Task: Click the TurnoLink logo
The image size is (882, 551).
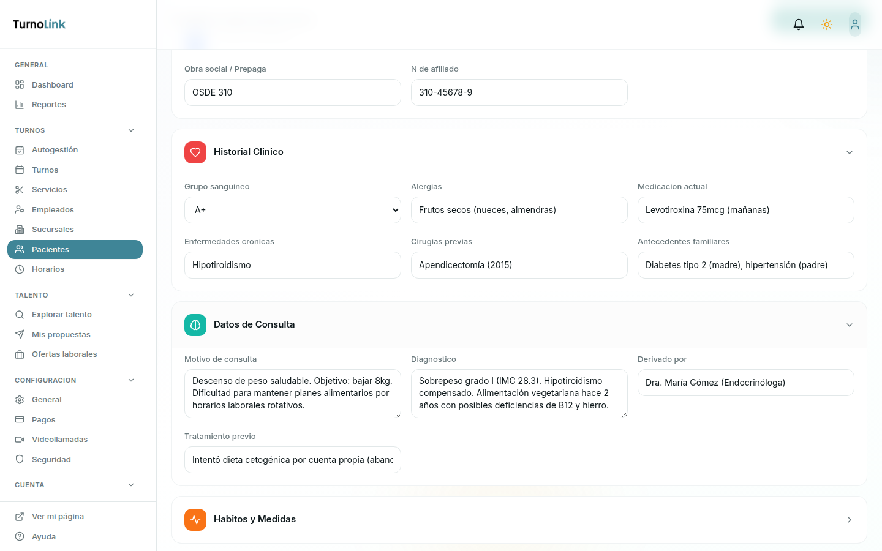Action: click(39, 24)
